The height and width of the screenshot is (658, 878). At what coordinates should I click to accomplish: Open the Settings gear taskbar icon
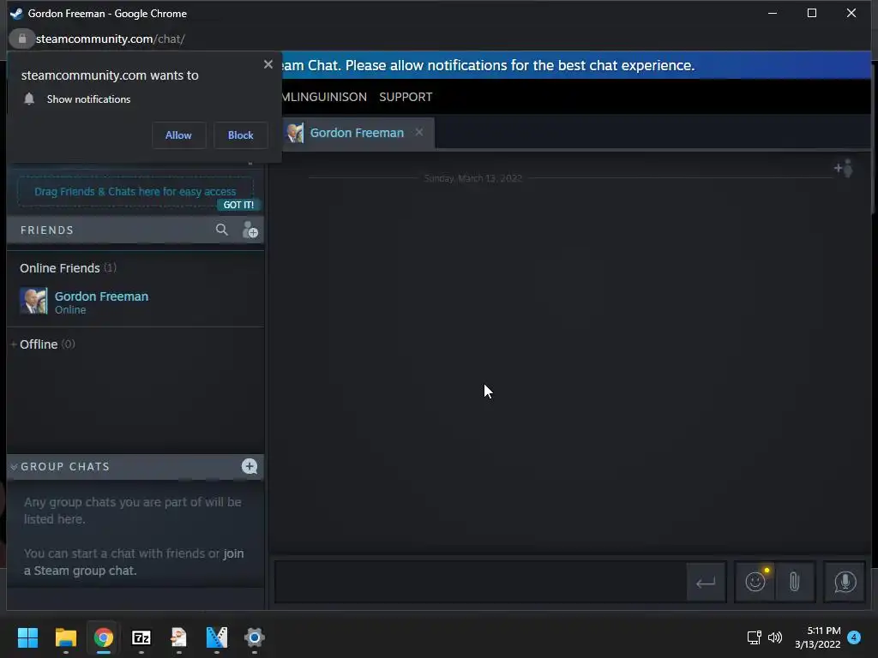tap(254, 637)
